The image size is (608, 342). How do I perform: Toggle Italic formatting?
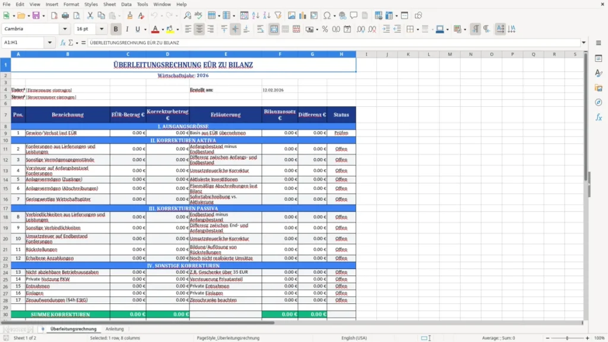[127, 29]
